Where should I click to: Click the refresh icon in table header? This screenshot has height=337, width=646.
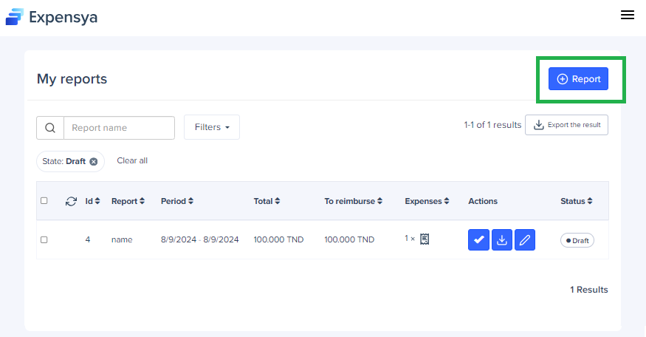click(71, 201)
